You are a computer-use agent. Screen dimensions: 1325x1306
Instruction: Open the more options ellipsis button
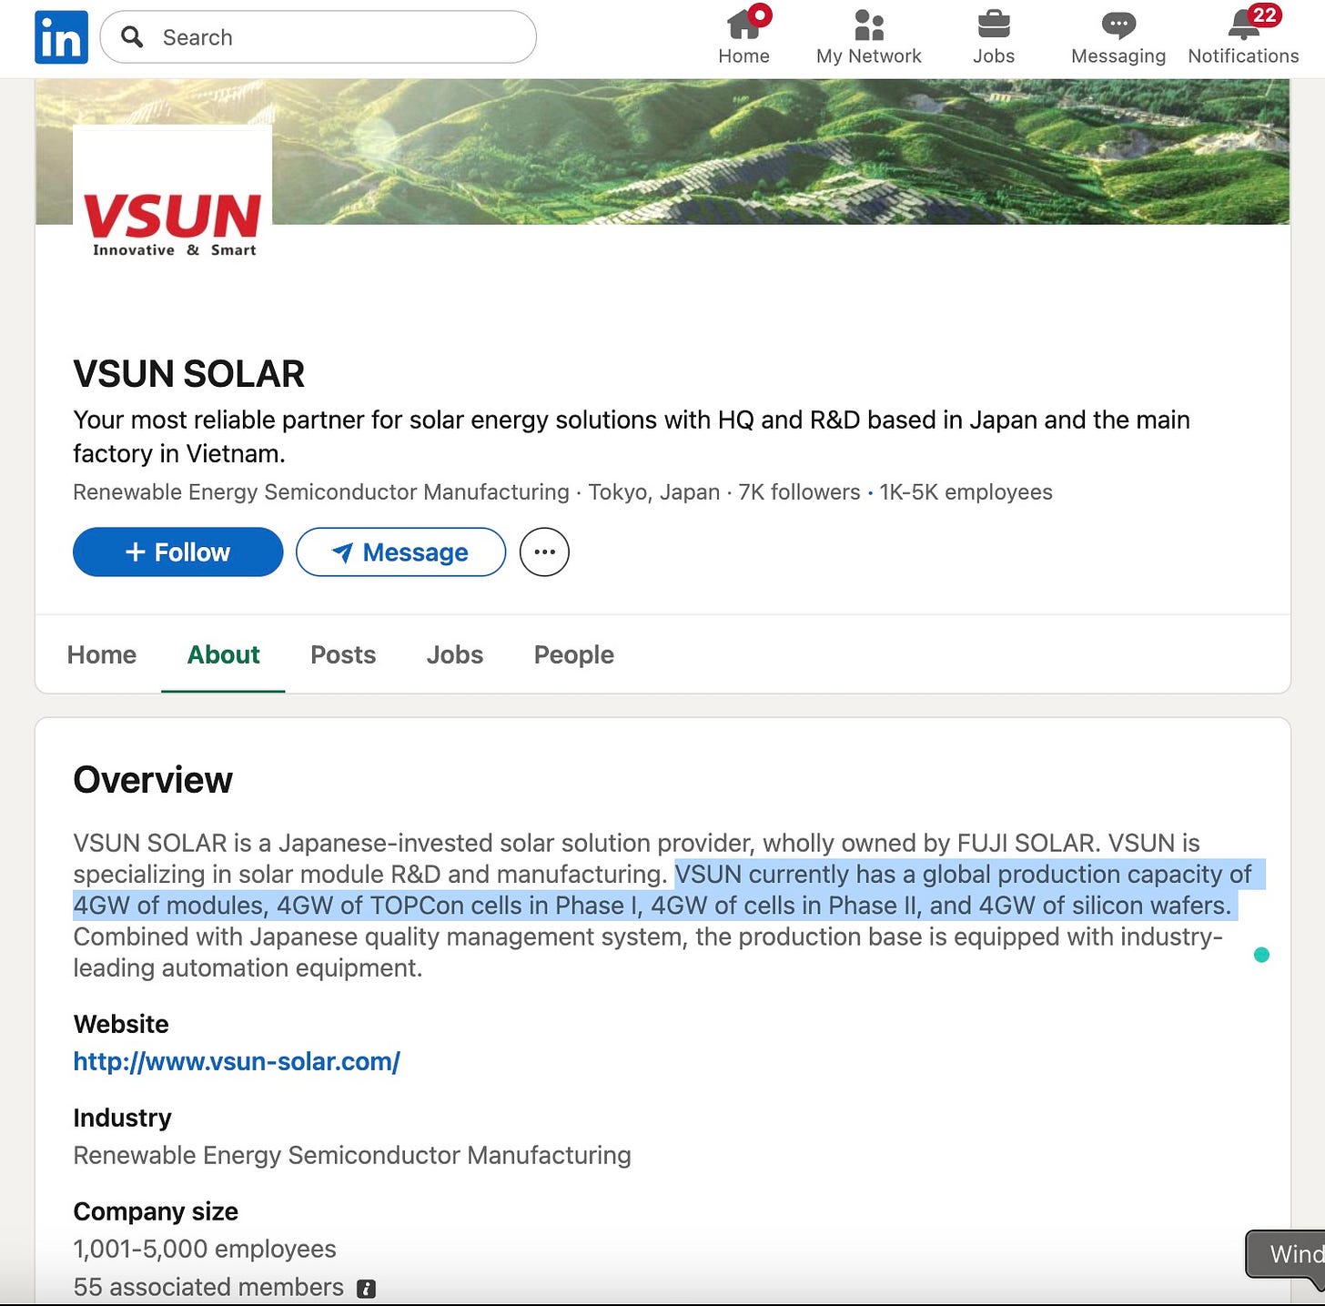coord(544,552)
